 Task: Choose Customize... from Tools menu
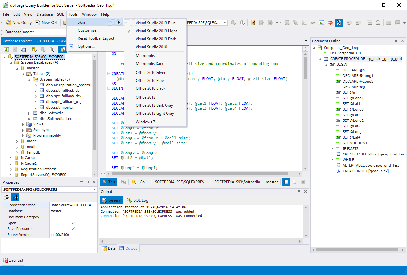pyautogui.click(x=95, y=30)
